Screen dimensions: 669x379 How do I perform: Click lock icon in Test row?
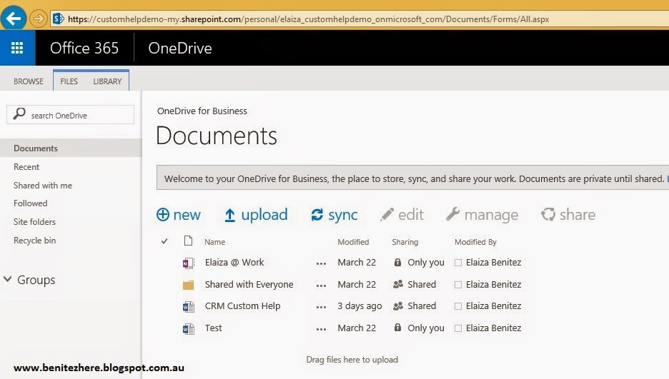397,328
